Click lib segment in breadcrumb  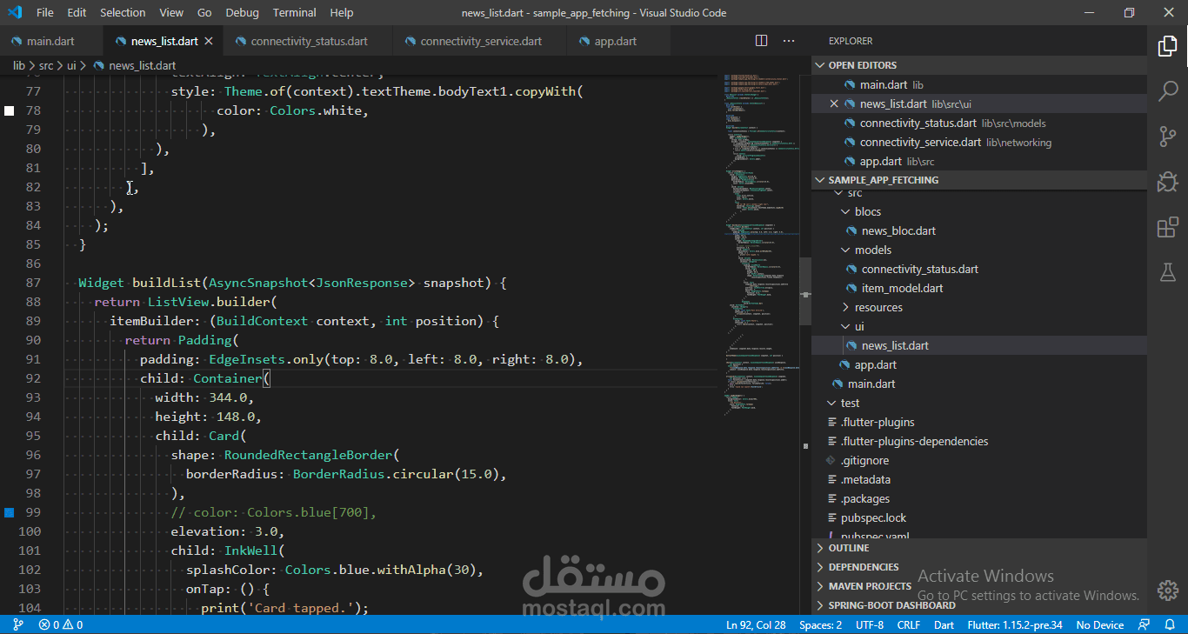click(x=19, y=65)
